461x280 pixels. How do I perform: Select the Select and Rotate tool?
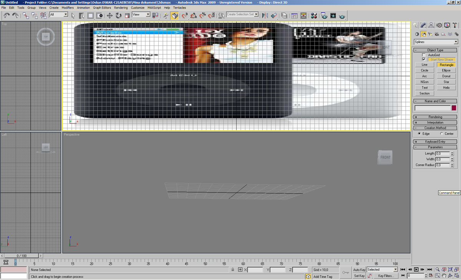click(118, 15)
